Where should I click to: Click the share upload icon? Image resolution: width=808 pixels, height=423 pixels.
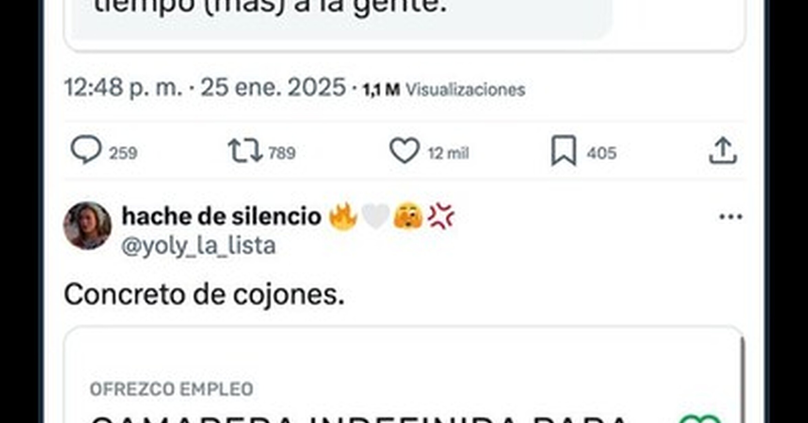tap(723, 151)
